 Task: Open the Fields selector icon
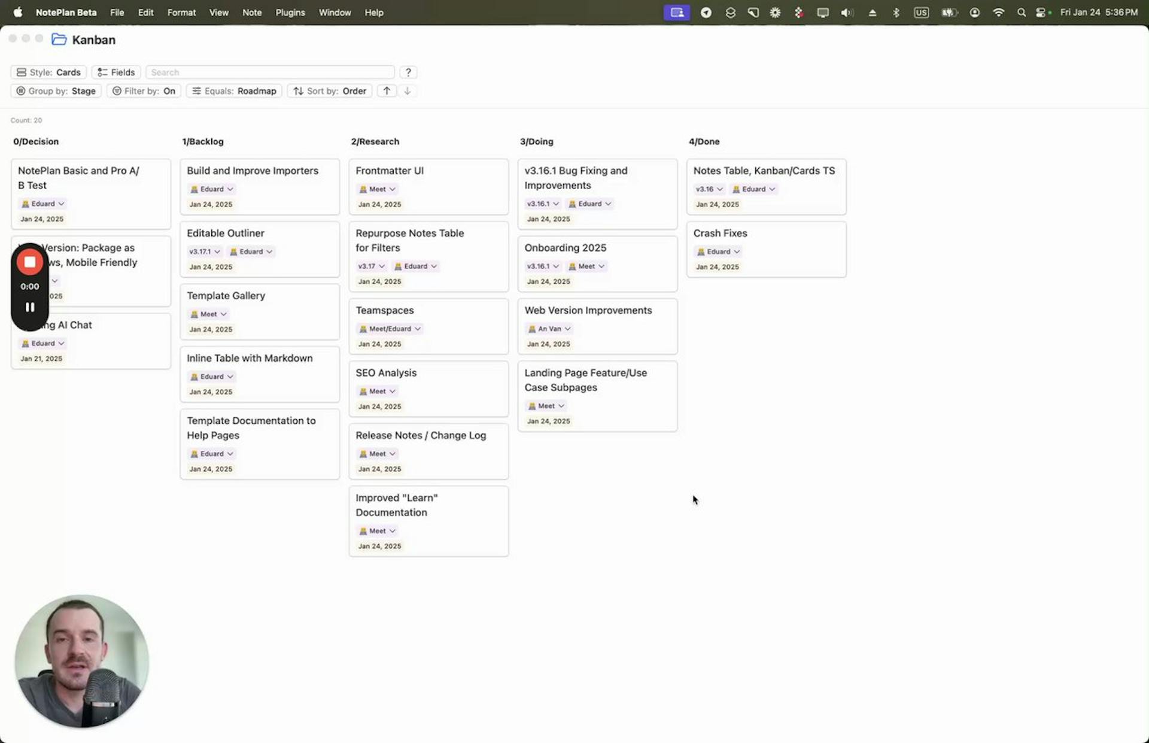(101, 72)
